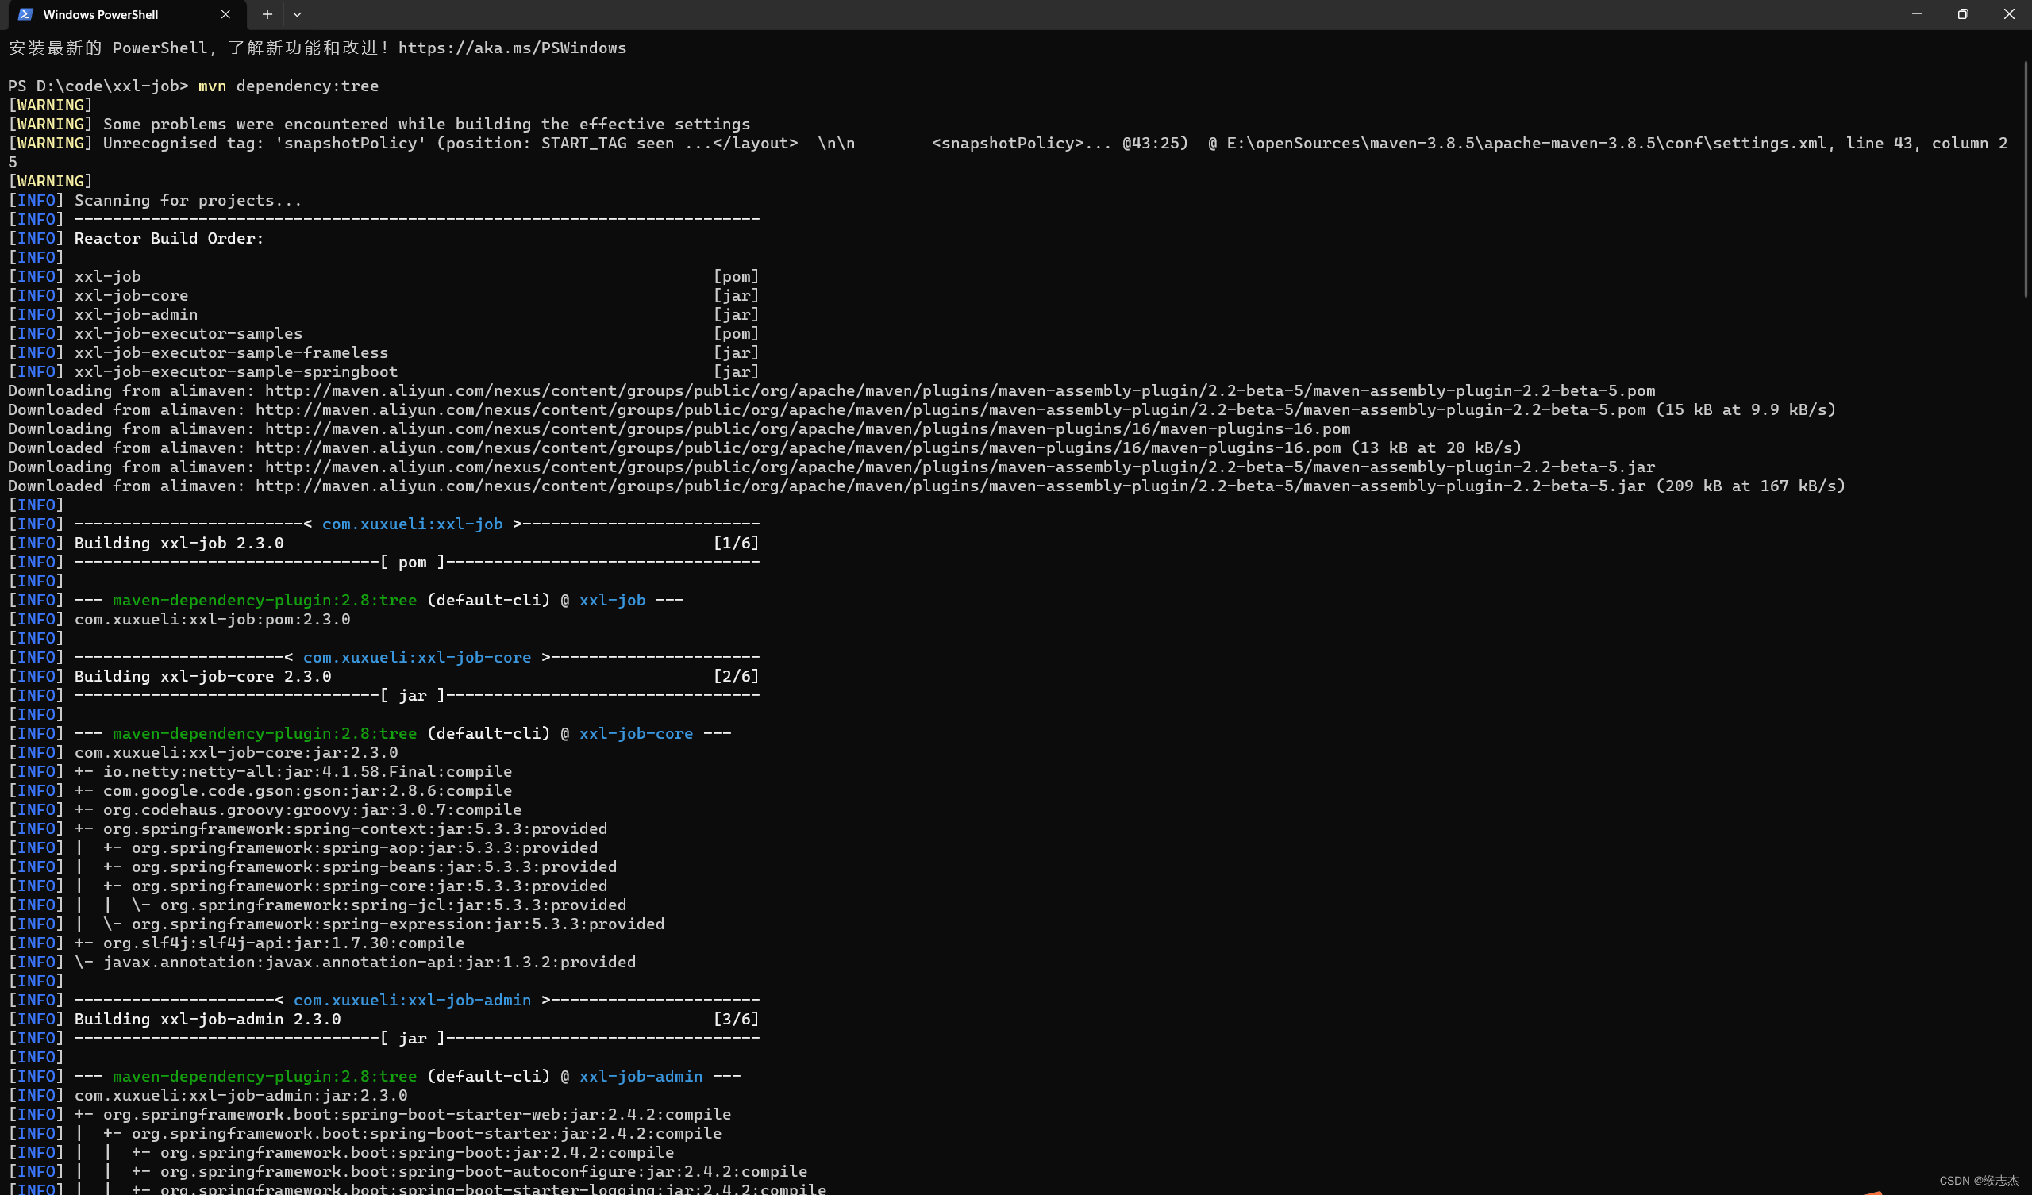Open a new terminal tab with plus
The image size is (2032, 1195).
[x=267, y=14]
